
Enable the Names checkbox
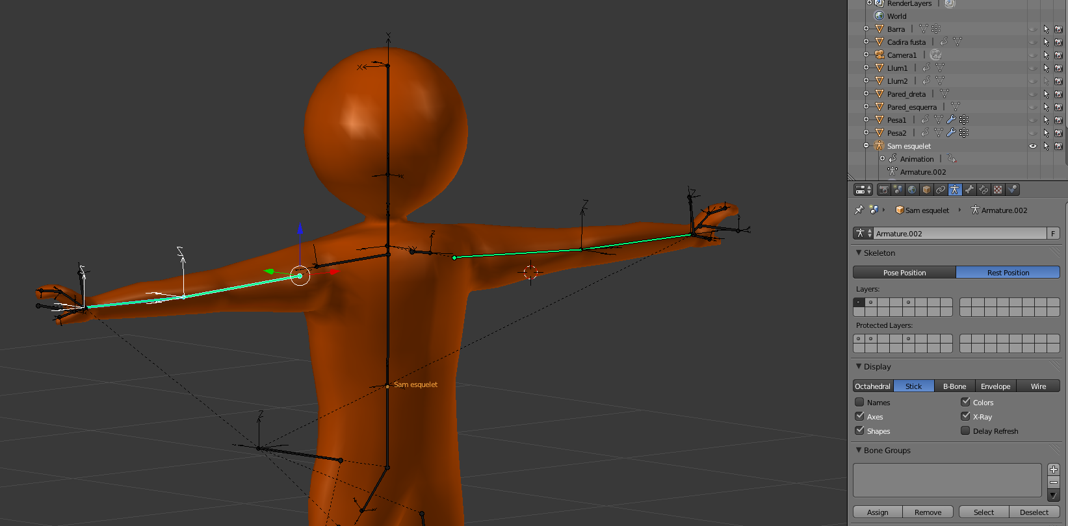[x=859, y=402]
